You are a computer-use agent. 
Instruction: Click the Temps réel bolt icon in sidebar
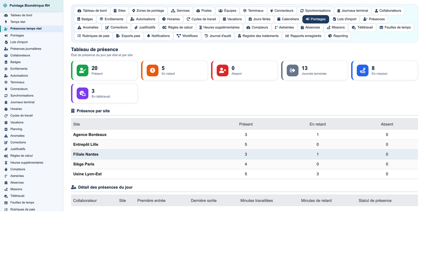[x=6, y=22]
